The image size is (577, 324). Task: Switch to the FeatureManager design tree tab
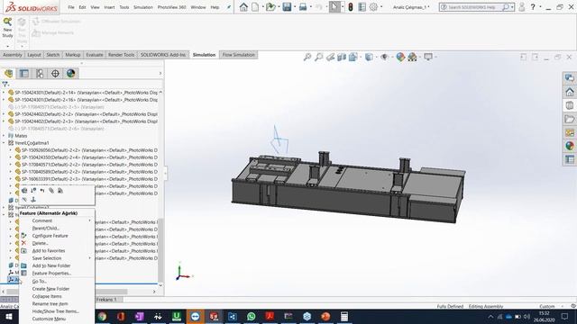coord(8,74)
